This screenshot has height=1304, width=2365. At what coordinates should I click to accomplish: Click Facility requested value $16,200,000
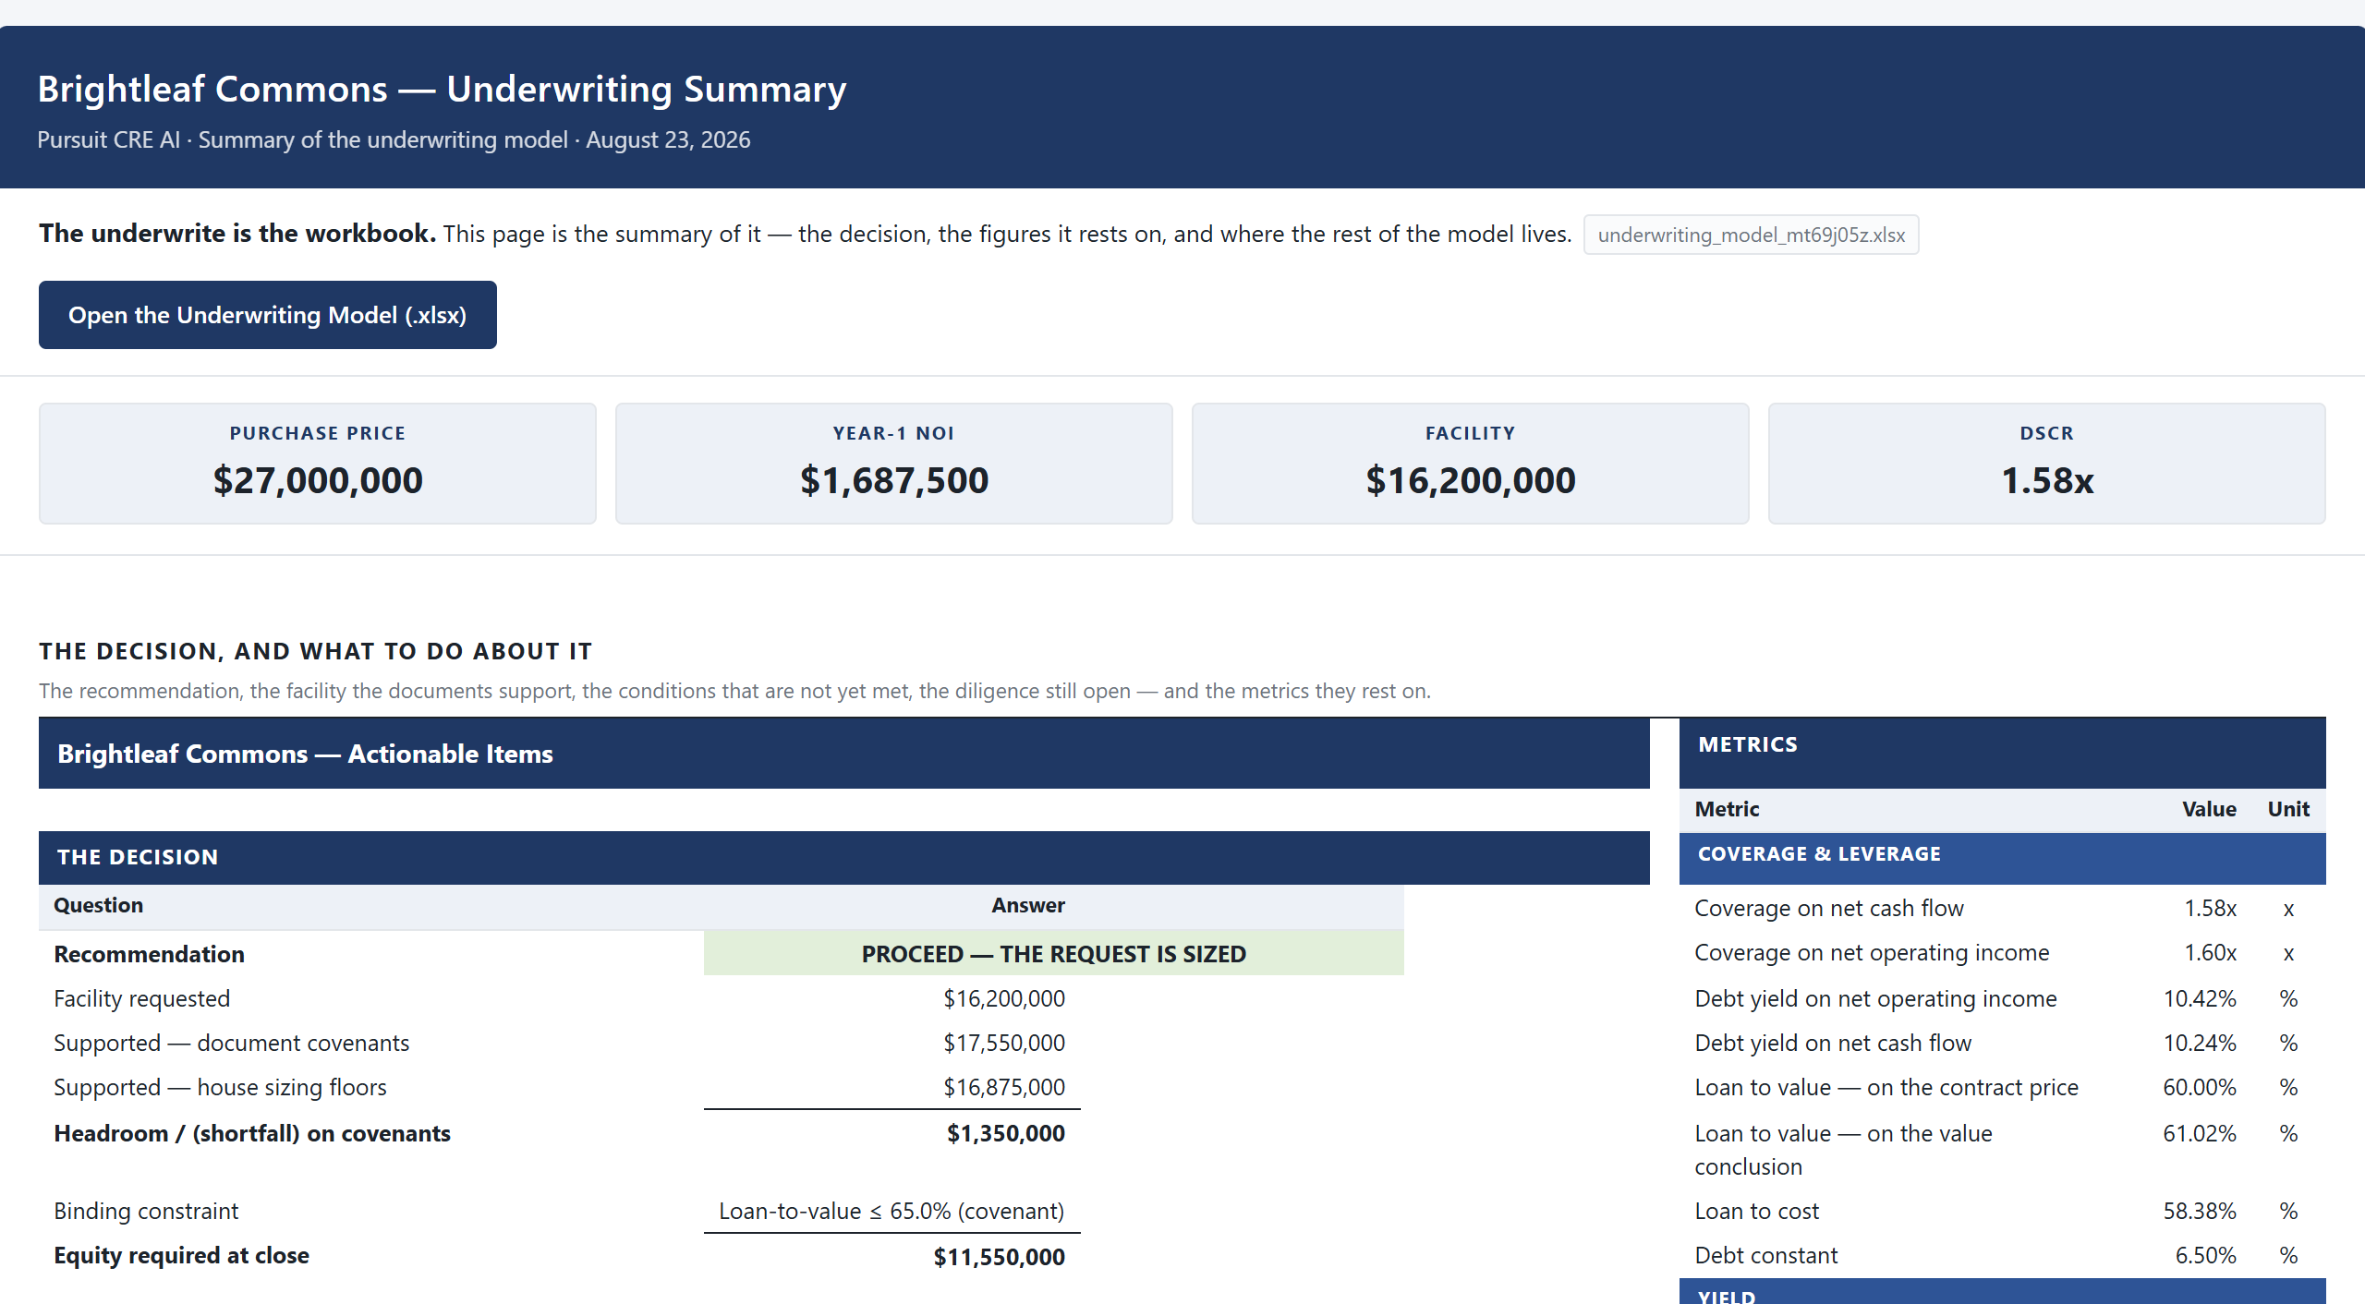[x=1004, y=998]
